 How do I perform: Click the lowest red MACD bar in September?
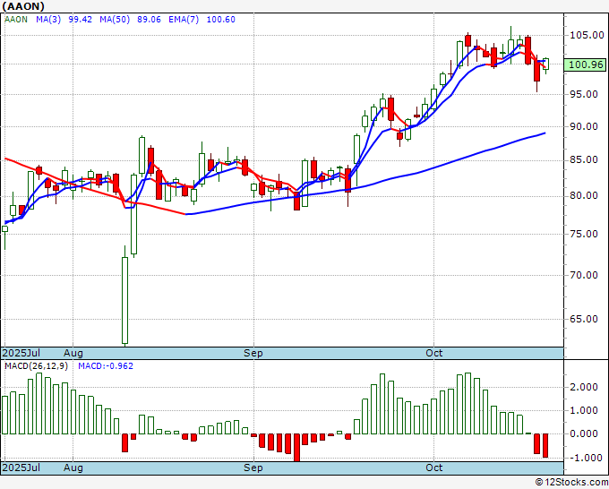coord(296,448)
